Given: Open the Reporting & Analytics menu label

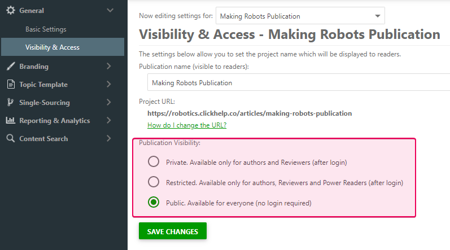Looking at the screenshot, I should click(x=55, y=121).
